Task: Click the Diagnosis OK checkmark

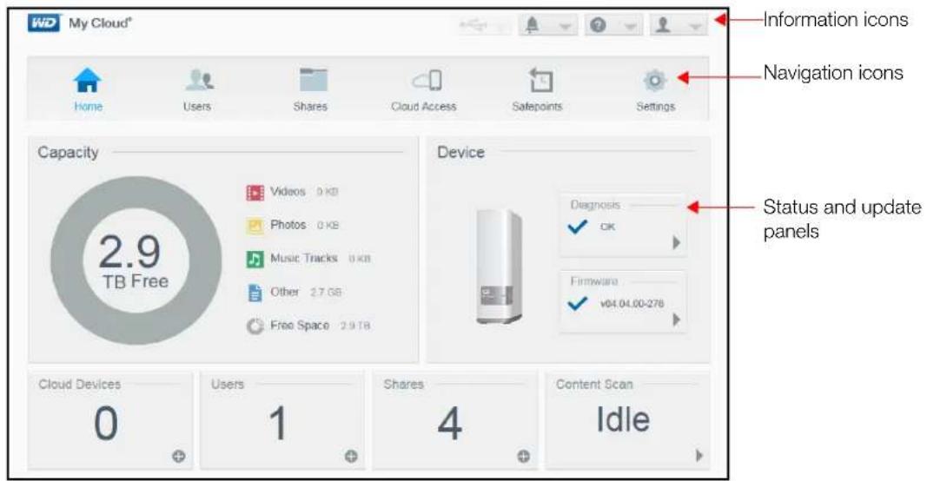Action: (577, 227)
